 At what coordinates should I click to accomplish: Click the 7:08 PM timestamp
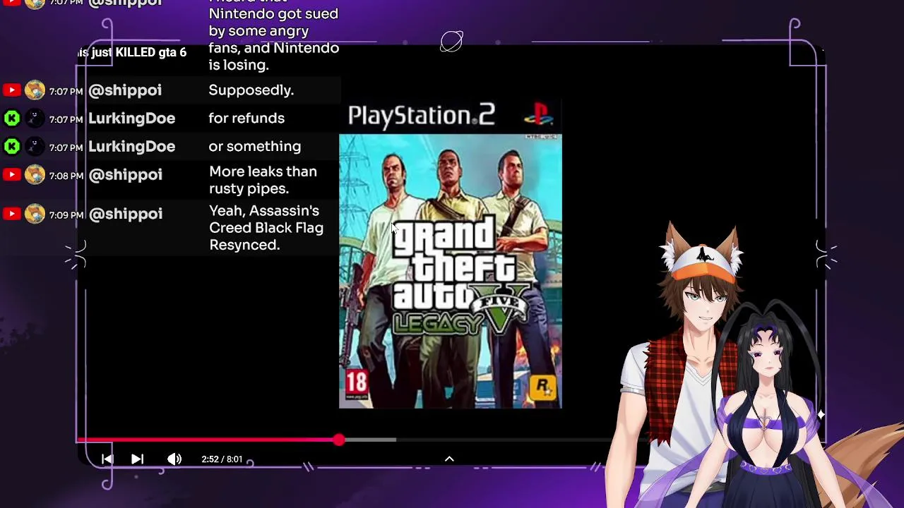coord(66,176)
